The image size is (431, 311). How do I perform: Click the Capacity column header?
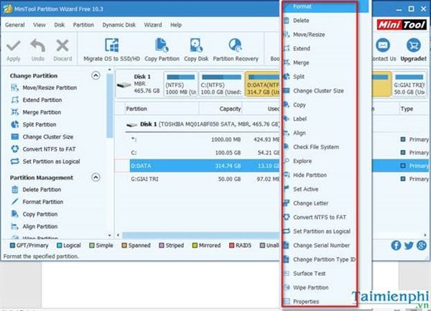(221, 108)
